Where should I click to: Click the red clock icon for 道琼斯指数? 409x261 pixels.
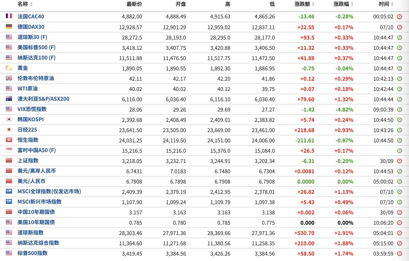click(x=400, y=233)
